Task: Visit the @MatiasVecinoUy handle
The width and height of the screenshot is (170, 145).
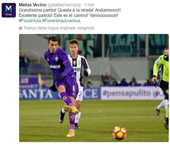Action: [64, 5]
